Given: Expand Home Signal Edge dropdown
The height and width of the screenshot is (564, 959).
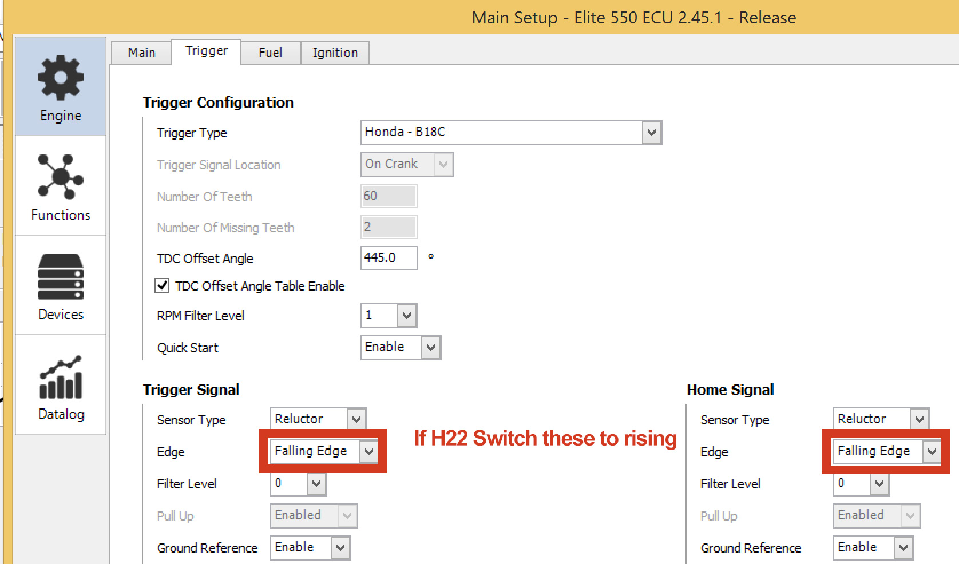Looking at the screenshot, I should 932,452.
